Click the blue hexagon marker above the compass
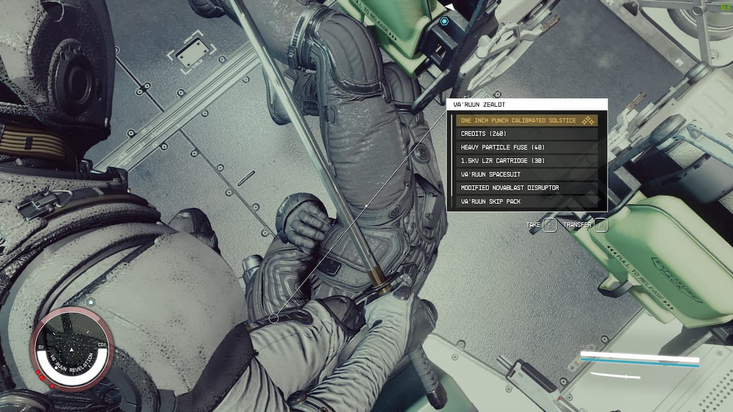The height and width of the screenshot is (412, 733). pyautogui.click(x=90, y=302)
